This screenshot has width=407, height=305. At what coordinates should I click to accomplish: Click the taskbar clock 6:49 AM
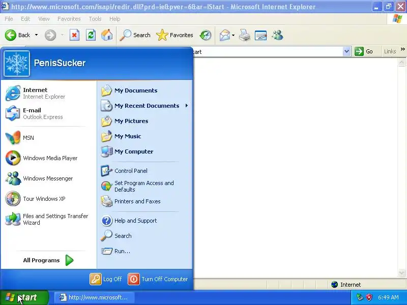pos(388,297)
